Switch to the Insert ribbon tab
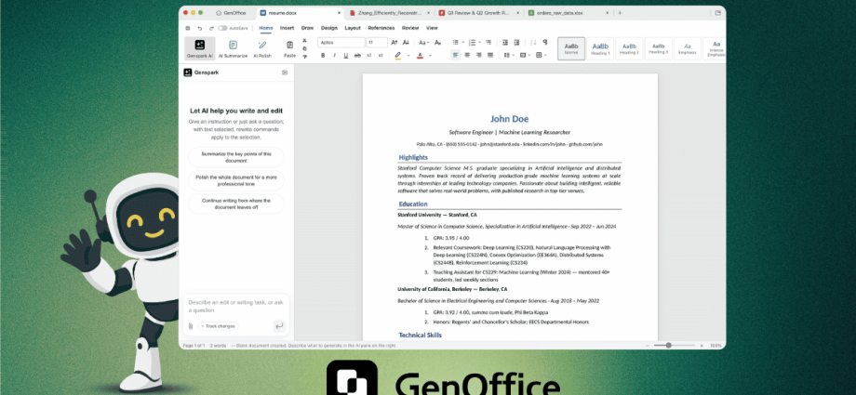This screenshot has width=856, height=395. (x=288, y=28)
